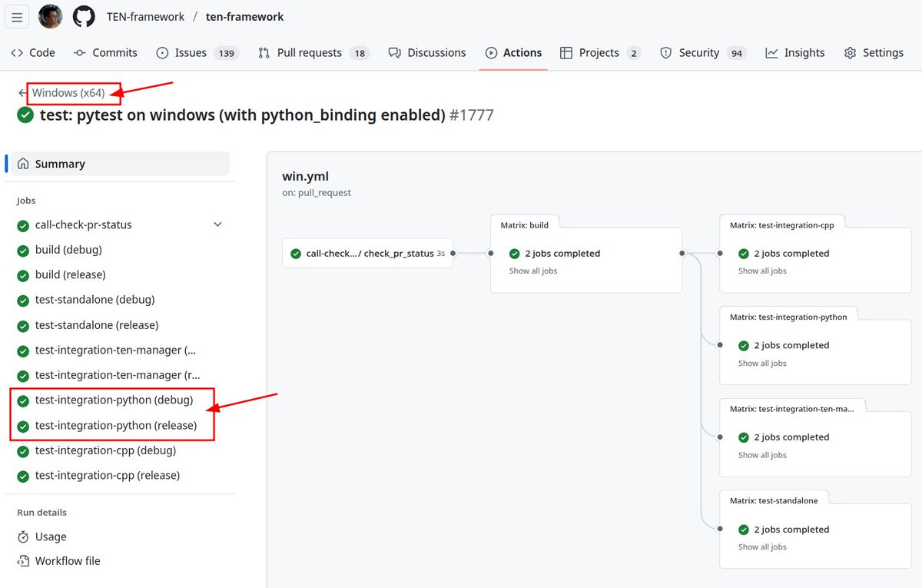This screenshot has width=922, height=588.
Task: Click the green success icon beside run title
Action: [25, 115]
